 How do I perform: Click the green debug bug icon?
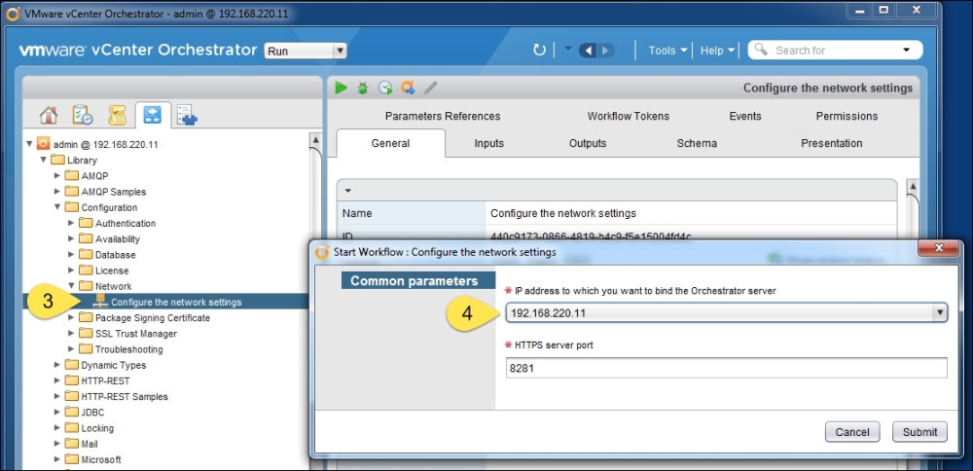tap(362, 89)
